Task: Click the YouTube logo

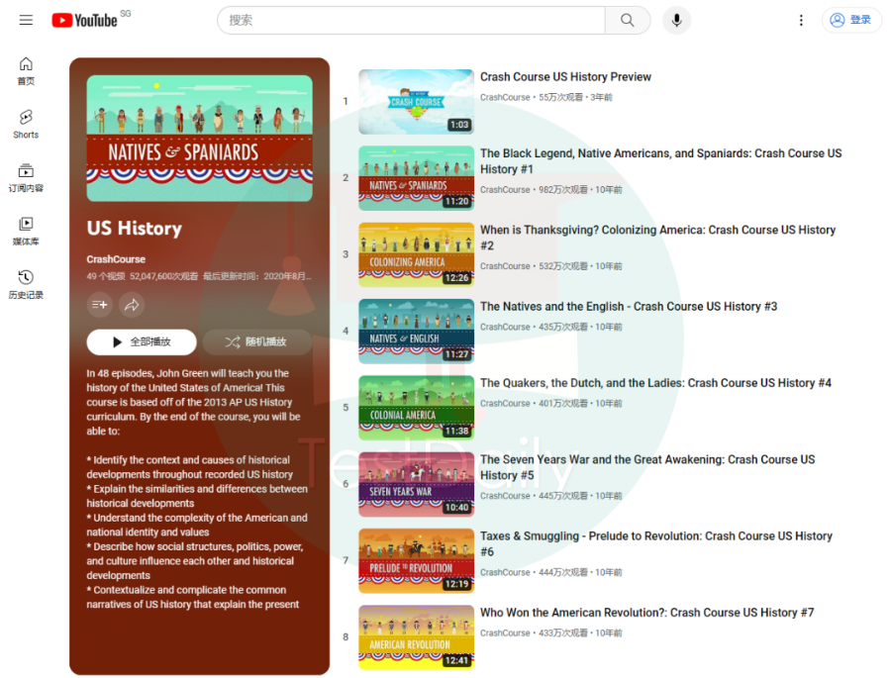Action: 84,20
